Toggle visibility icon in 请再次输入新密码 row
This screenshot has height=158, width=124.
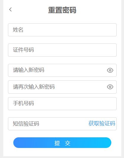[110, 87]
